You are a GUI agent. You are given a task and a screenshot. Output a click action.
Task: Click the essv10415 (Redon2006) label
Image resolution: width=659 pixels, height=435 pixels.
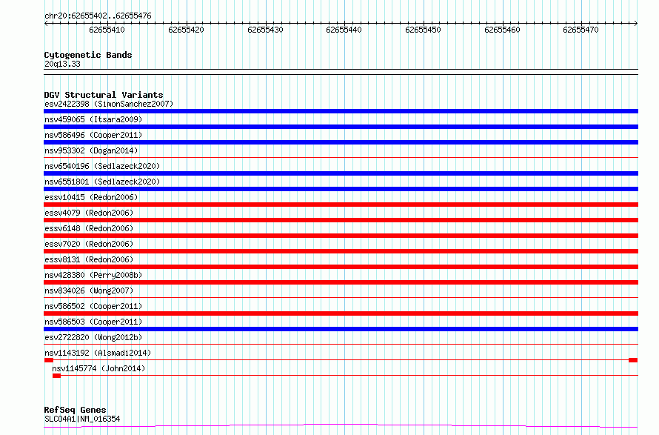[x=91, y=197]
